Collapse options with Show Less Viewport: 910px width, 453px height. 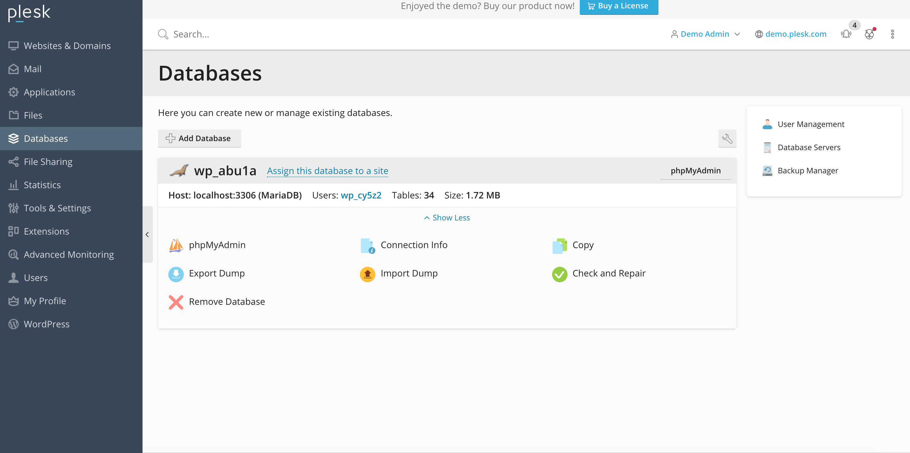click(447, 217)
